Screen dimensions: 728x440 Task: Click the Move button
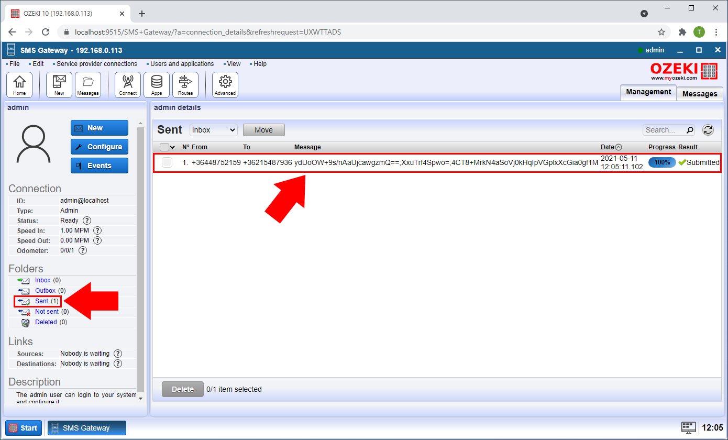[264, 130]
